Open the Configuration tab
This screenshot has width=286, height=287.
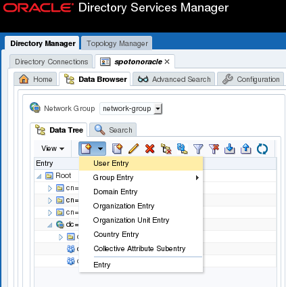point(251,79)
